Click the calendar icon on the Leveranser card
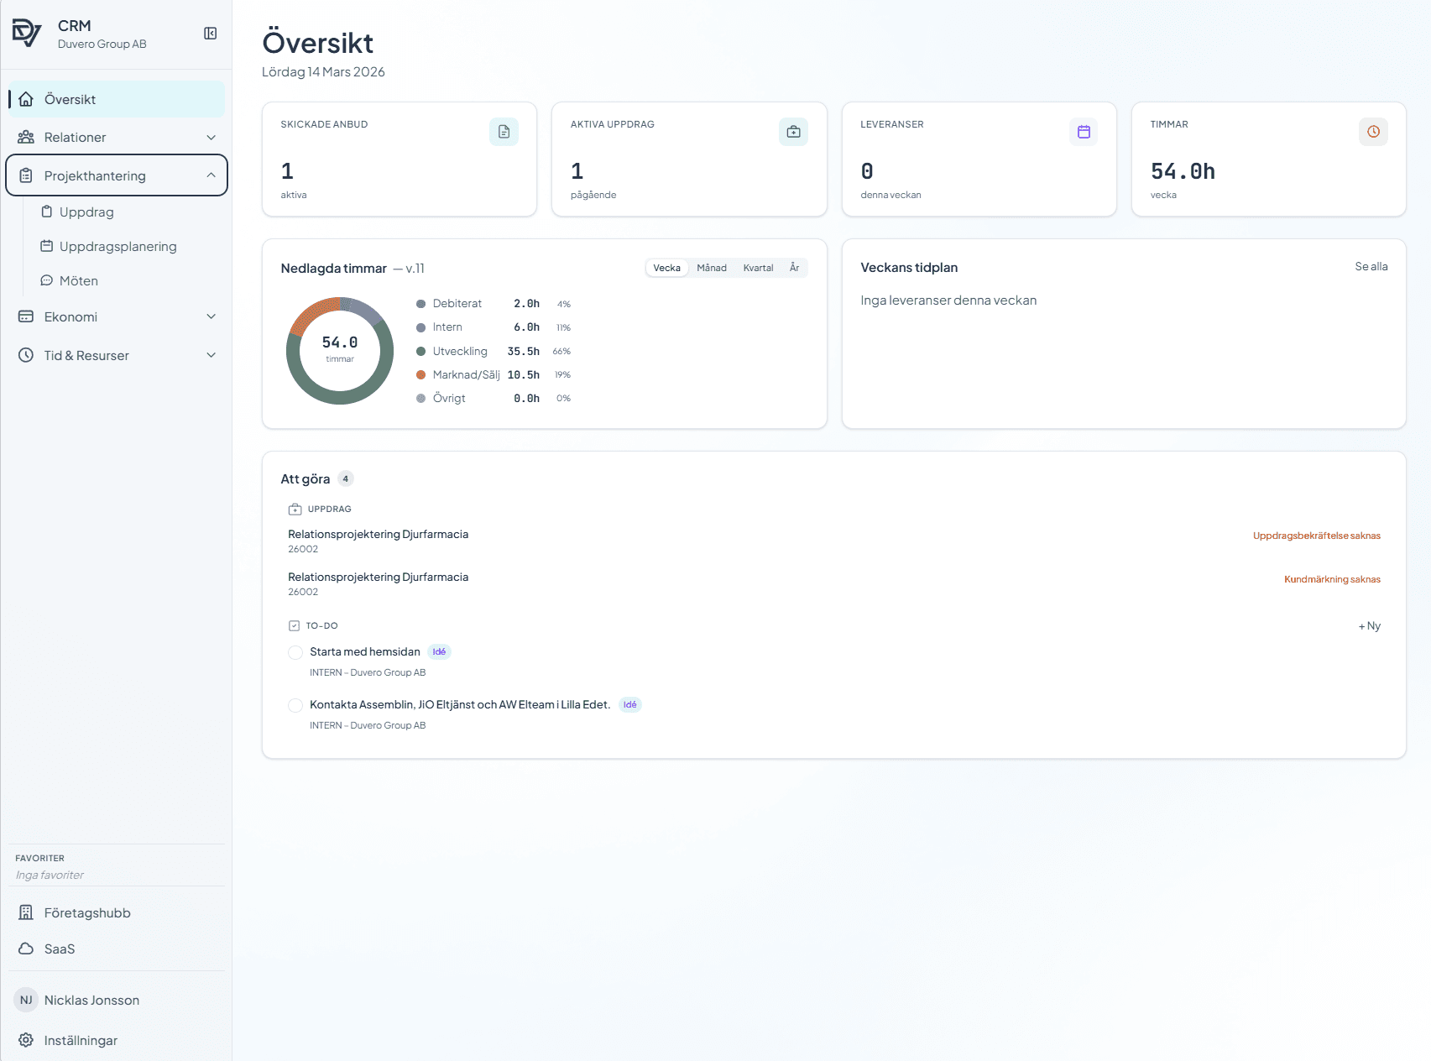The image size is (1431, 1061). coord(1083,132)
